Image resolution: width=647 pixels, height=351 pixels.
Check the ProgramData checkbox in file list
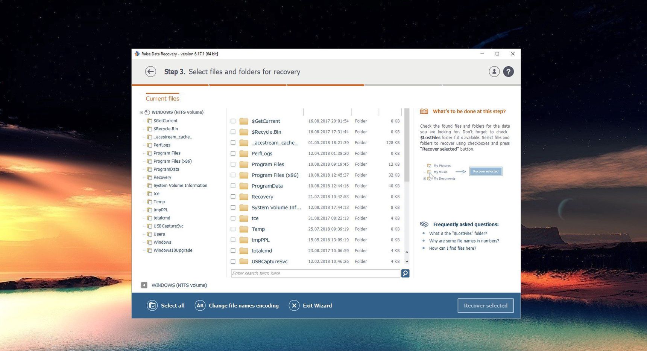point(233,186)
